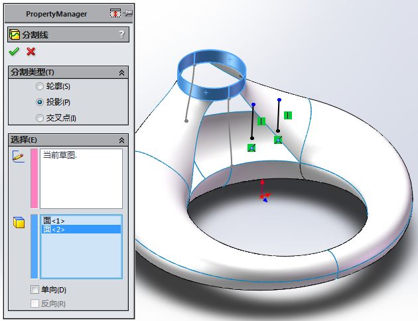Screen dimensions: 418x321
Task: Click the 当前草图 sketch selection box
Action: click(82, 178)
